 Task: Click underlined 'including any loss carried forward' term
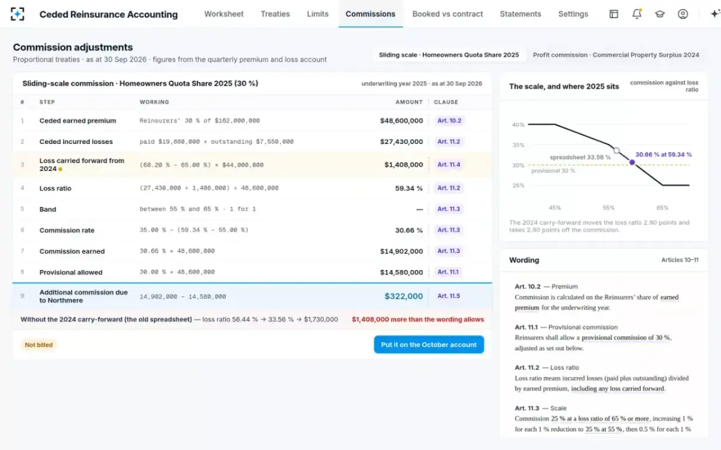617,388
